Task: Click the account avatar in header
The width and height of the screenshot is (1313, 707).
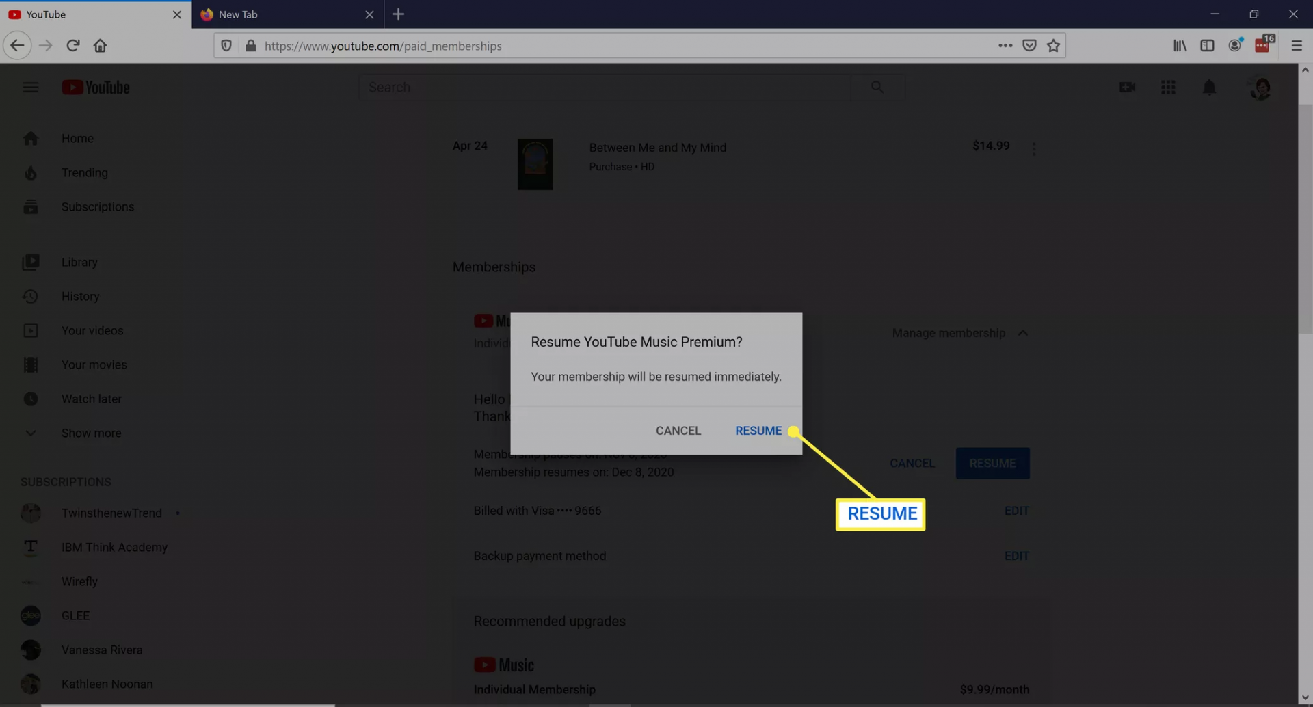Action: 1260,88
